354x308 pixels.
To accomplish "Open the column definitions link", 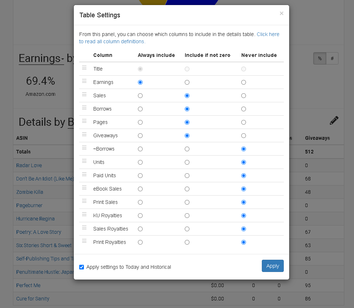I will tap(179, 38).
